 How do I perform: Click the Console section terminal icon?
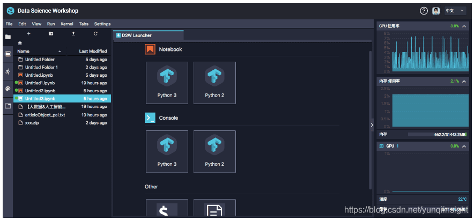pos(150,118)
